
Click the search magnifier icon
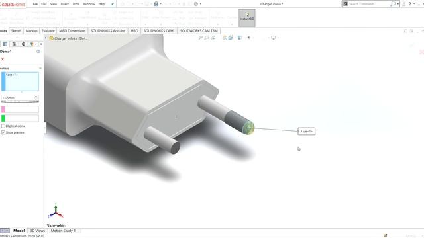pyautogui.click(x=393, y=4)
